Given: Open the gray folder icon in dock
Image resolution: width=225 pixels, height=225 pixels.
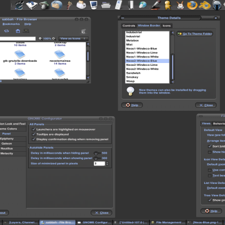Looking at the screenshot, I should [106, 5].
